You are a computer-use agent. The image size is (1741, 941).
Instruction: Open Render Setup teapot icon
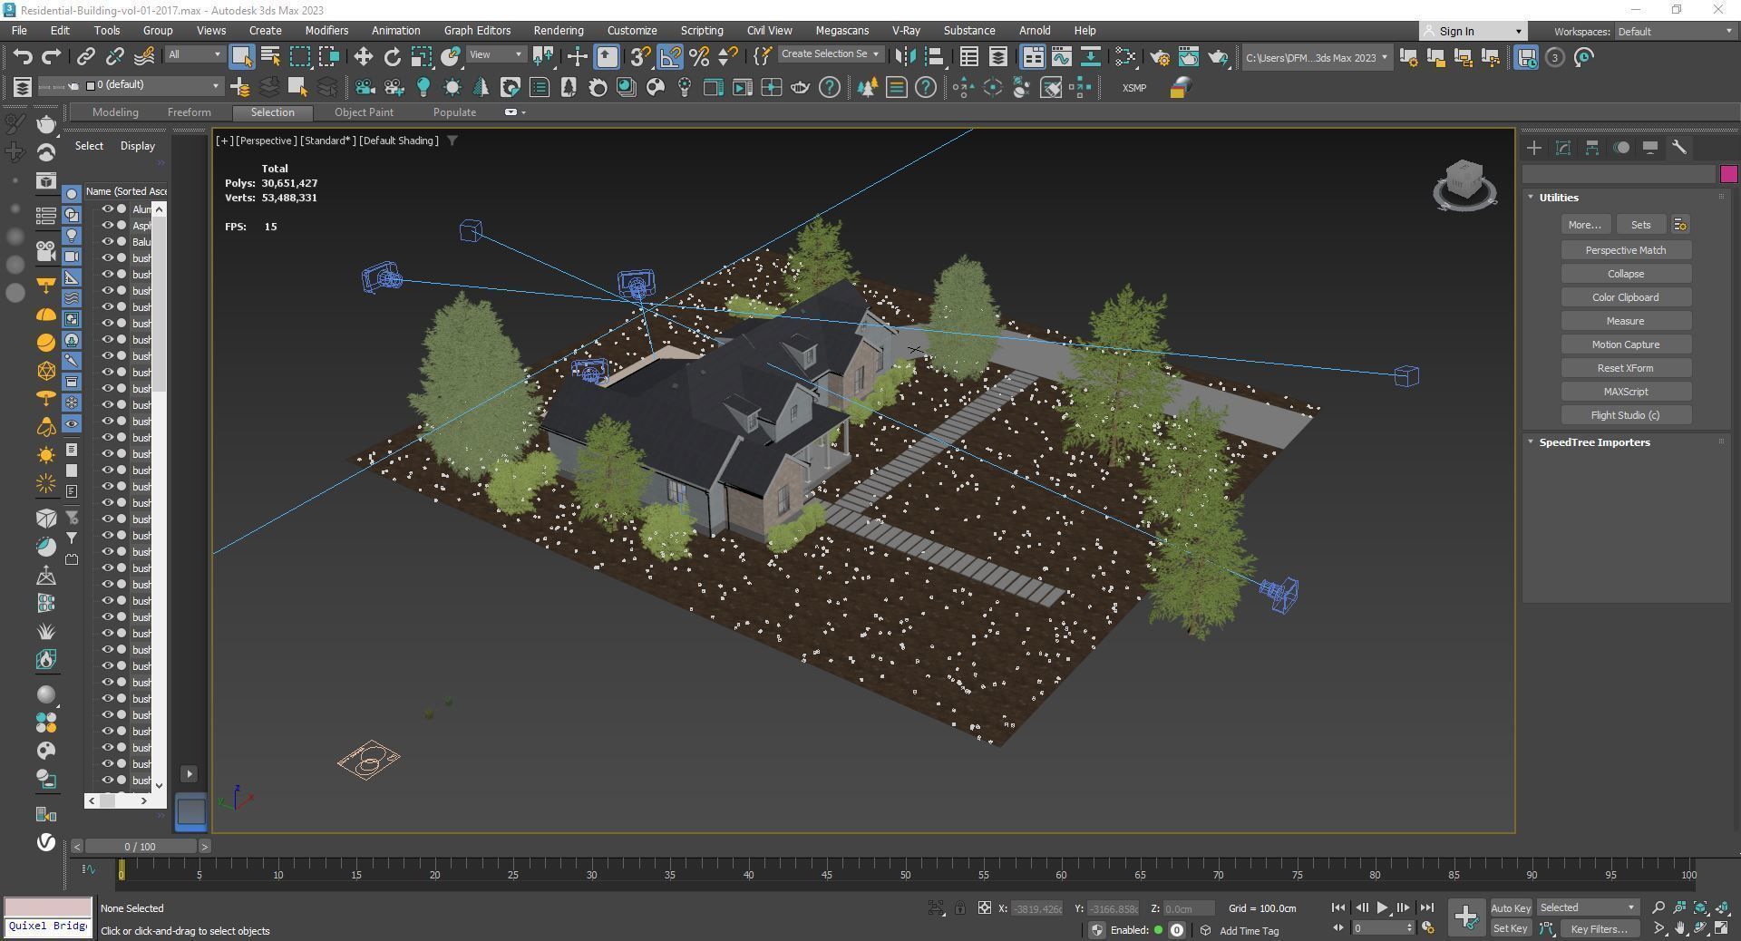tap(1160, 57)
